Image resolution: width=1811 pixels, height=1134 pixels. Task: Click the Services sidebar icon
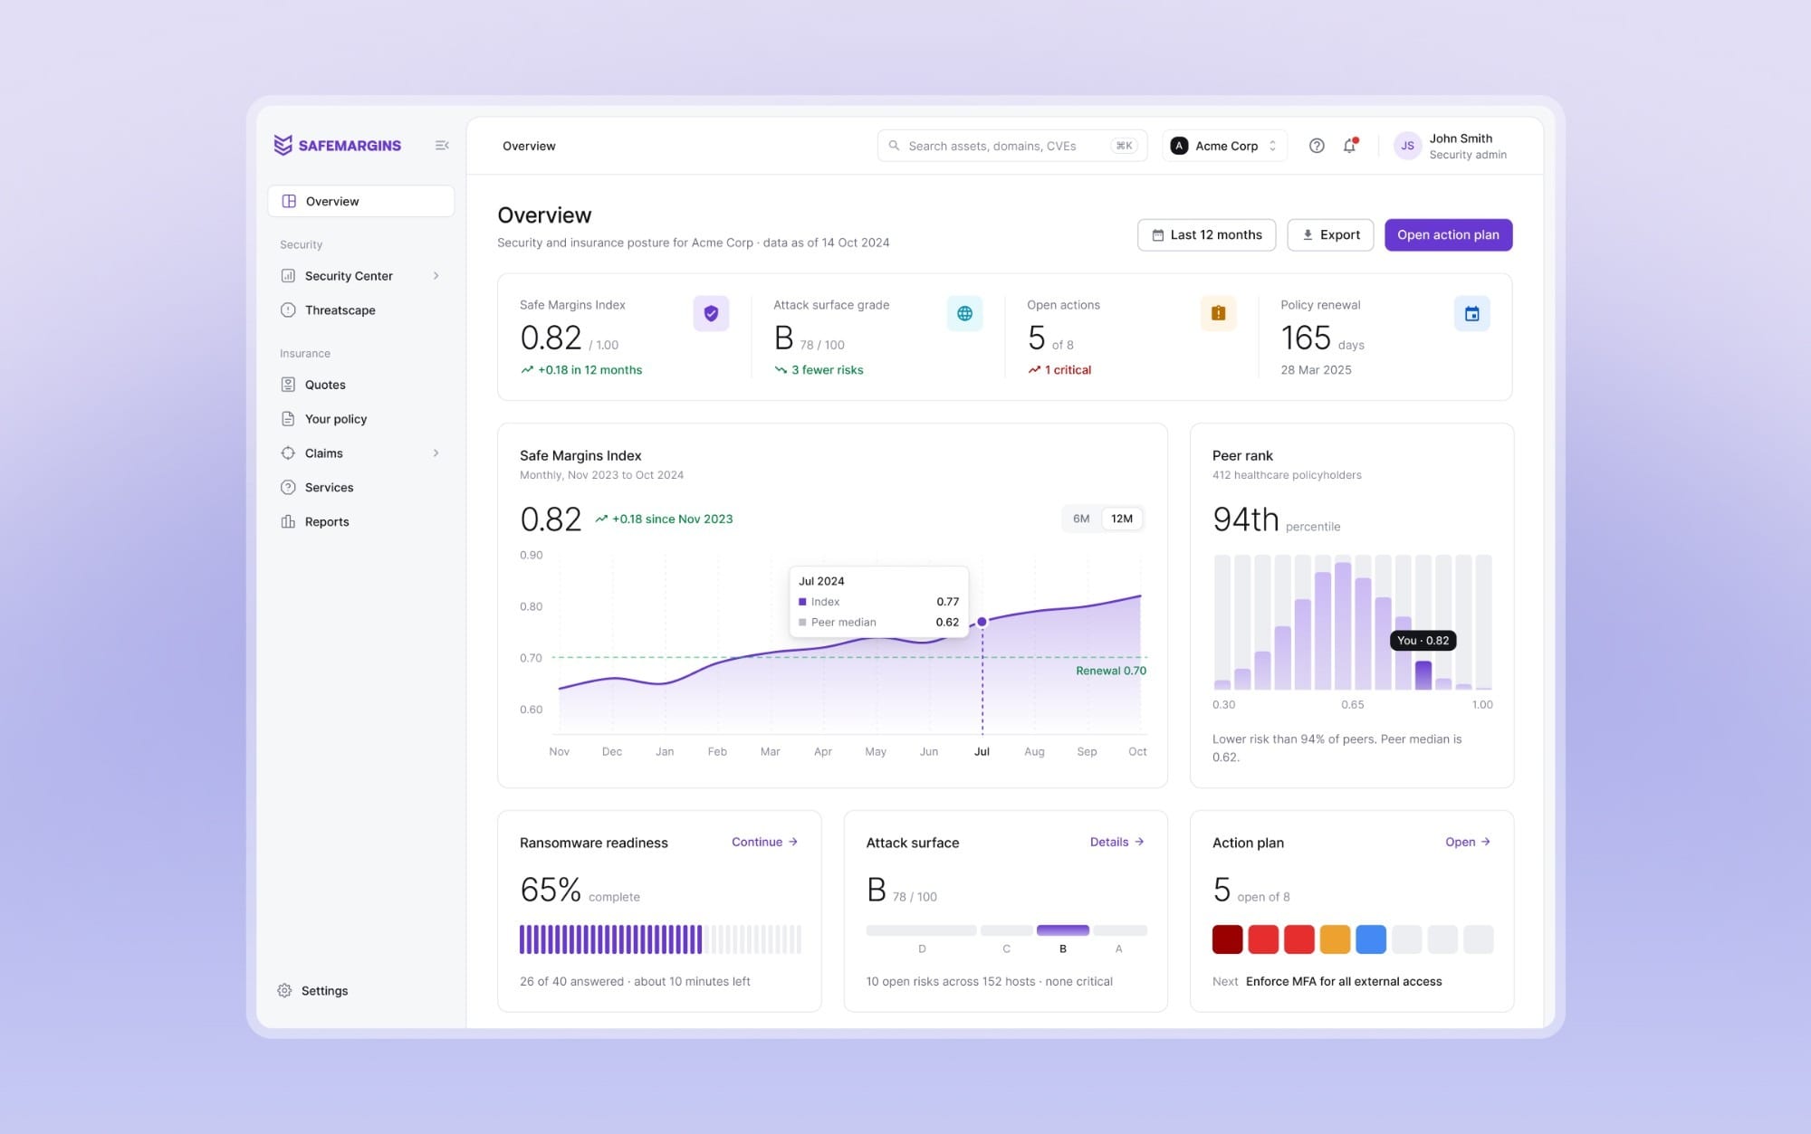point(288,487)
